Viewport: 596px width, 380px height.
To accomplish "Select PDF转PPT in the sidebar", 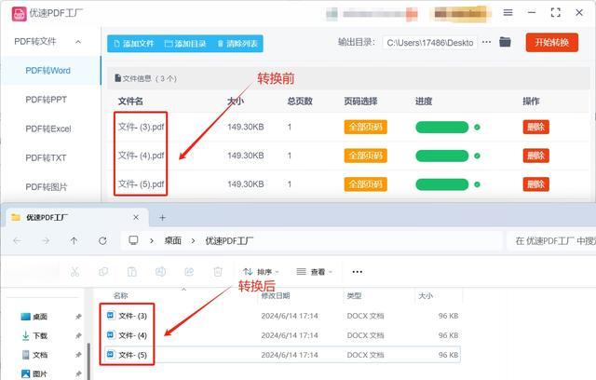I will pos(47,100).
